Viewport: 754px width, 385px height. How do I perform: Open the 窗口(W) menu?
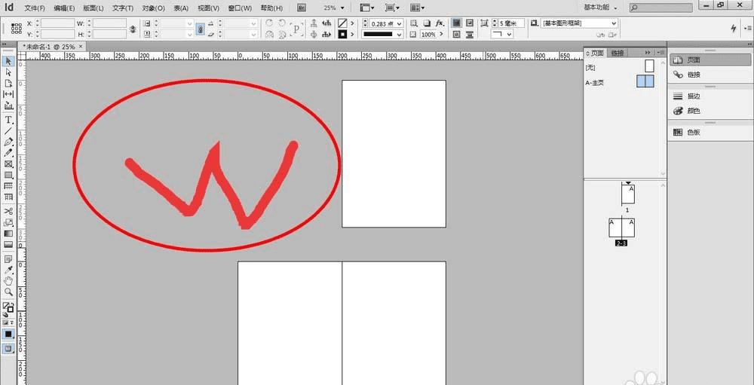pyautogui.click(x=240, y=8)
